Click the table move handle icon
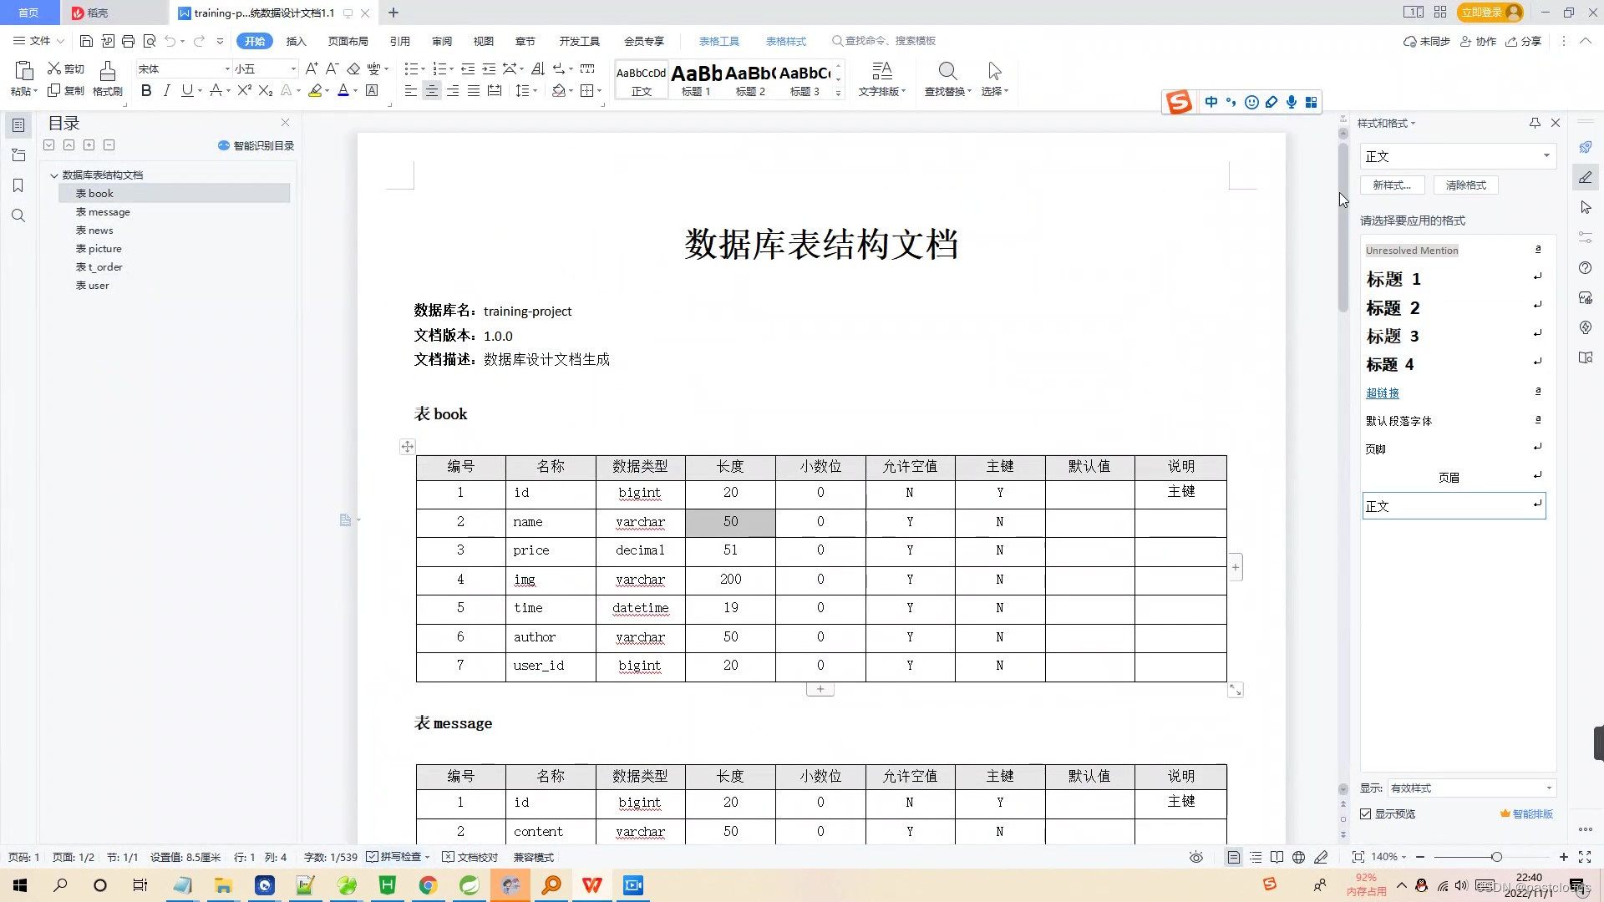The image size is (1604, 902). point(407,446)
